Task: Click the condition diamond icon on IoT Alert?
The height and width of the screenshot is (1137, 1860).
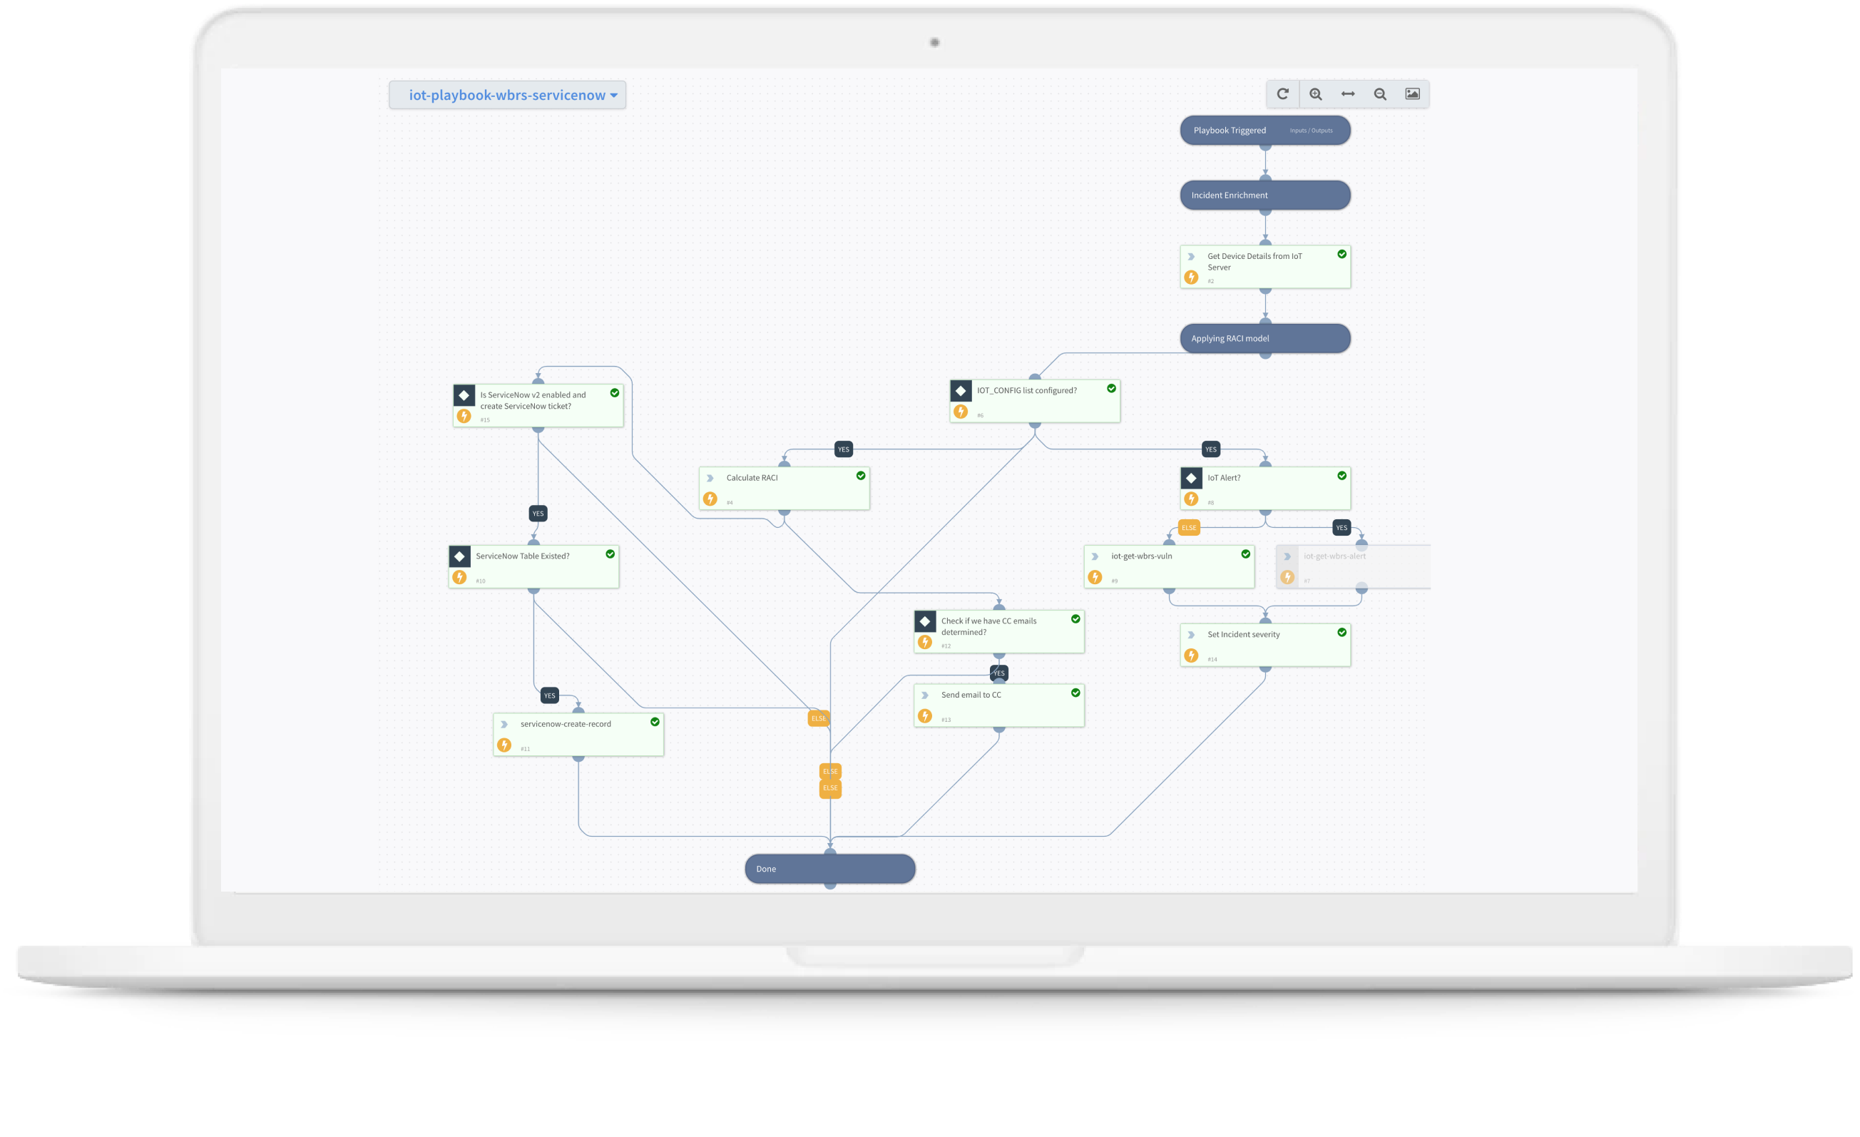Action: pyautogui.click(x=1191, y=477)
